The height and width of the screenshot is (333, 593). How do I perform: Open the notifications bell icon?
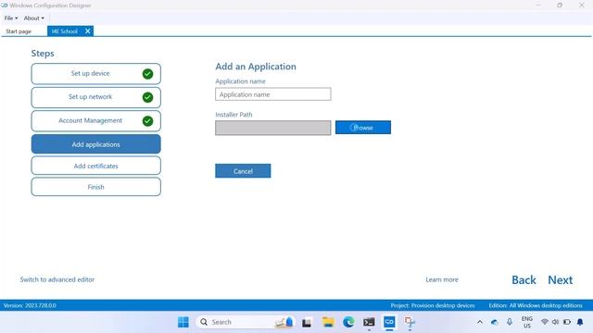[x=580, y=322]
